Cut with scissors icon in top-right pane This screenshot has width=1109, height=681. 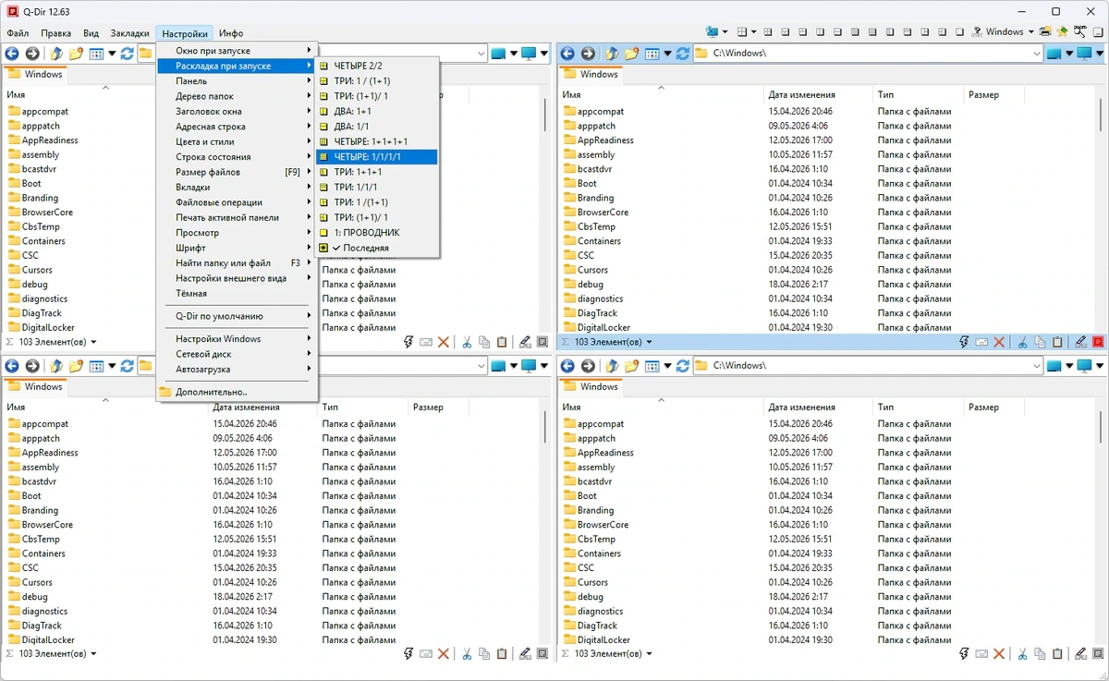pos(1022,342)
